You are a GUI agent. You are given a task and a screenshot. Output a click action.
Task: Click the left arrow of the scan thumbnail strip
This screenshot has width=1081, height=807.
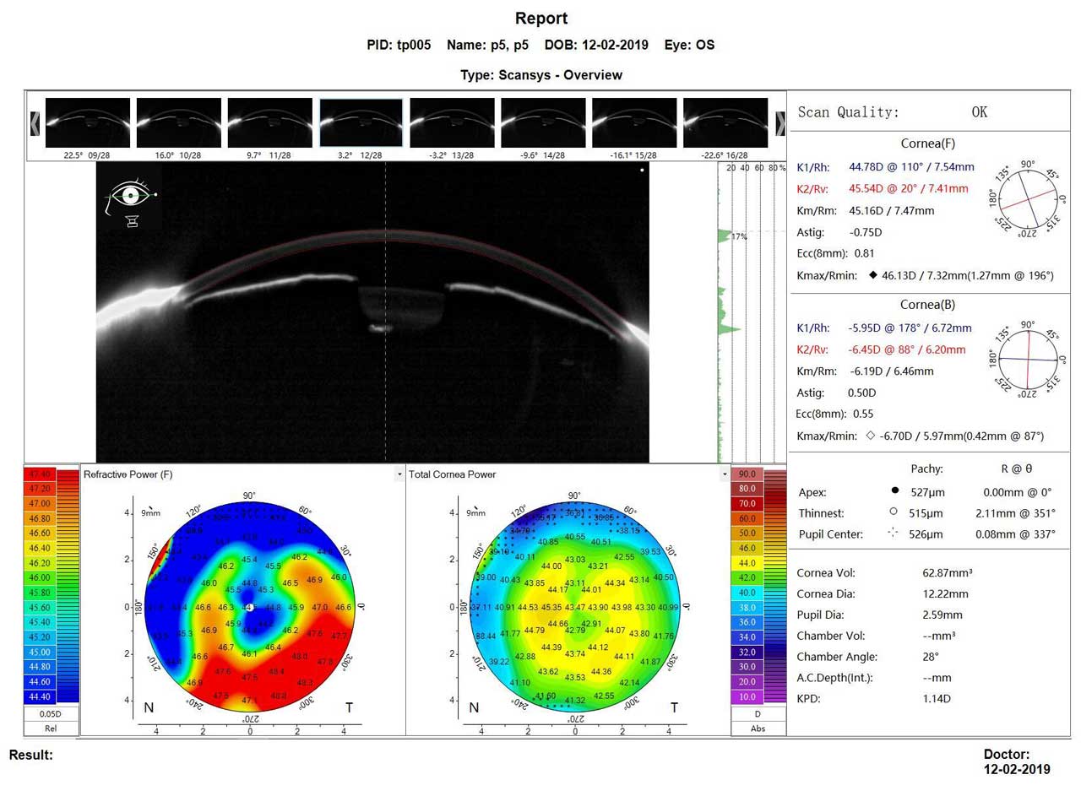click(x=35, y=123)
